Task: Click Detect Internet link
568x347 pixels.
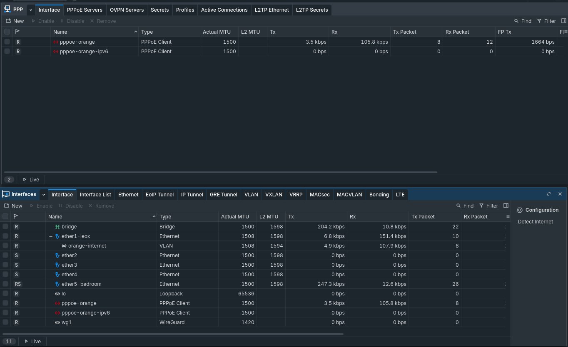Action: pyautogui.click(x=536, y=222)
